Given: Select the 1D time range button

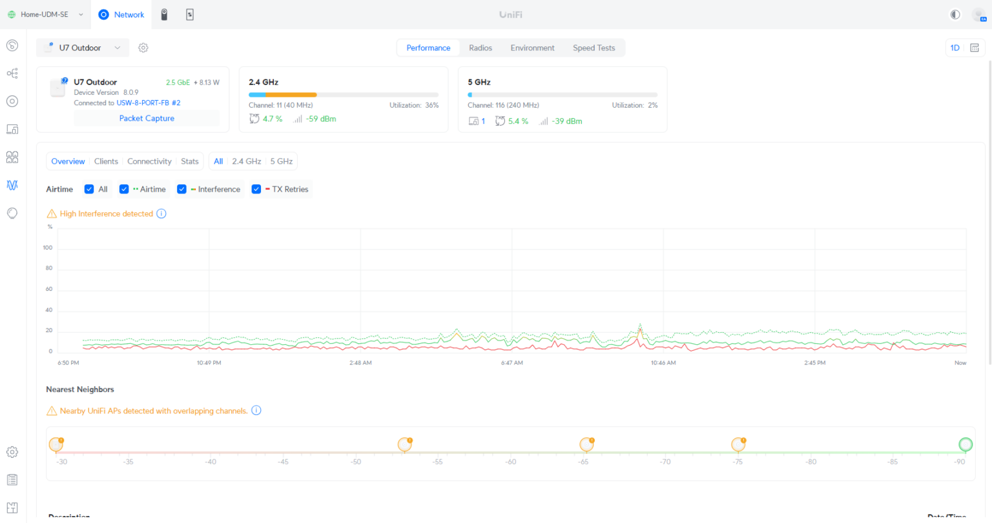Looking at the screenshot, I should click(x=955, y=48).
